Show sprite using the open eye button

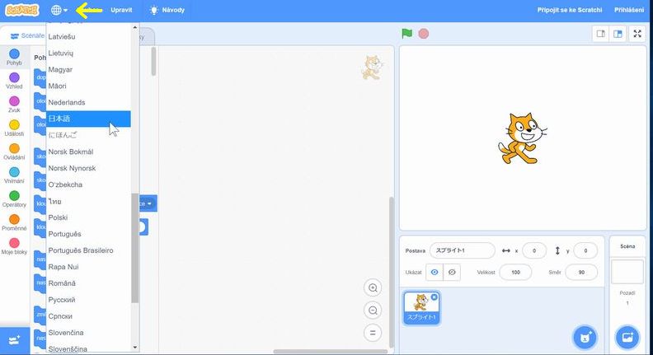(x=435, y=272)
